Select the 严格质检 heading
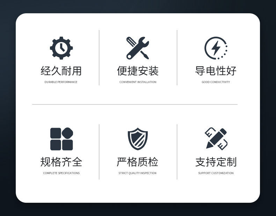 [x=137, y=162]
